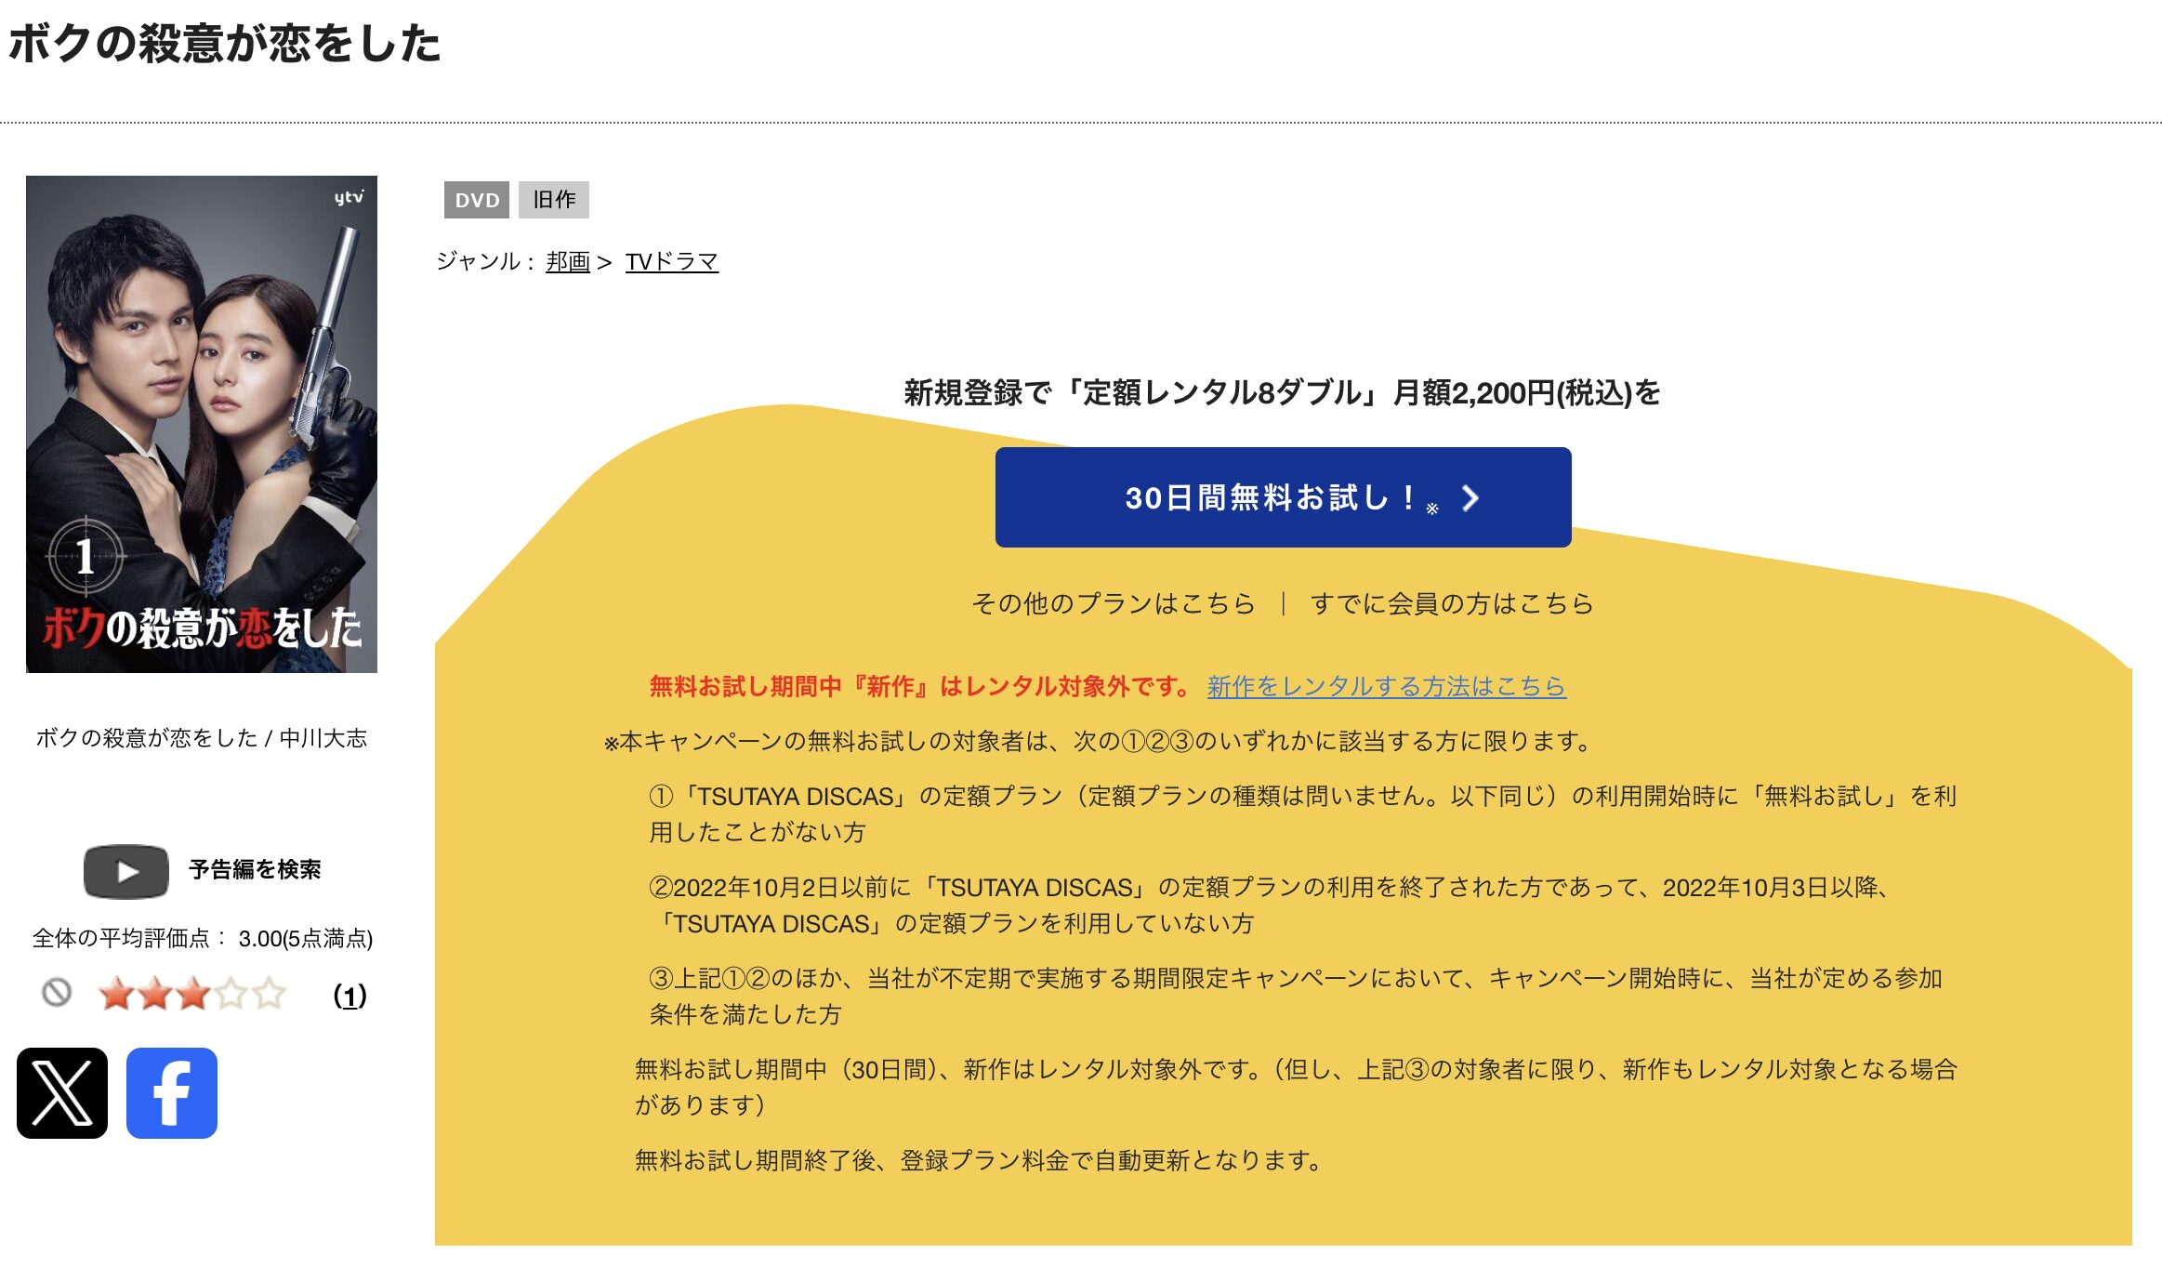
Task: Click red notice 無料お試し期間中『新作』はレンタル対象外です
Action: [921, 686]
